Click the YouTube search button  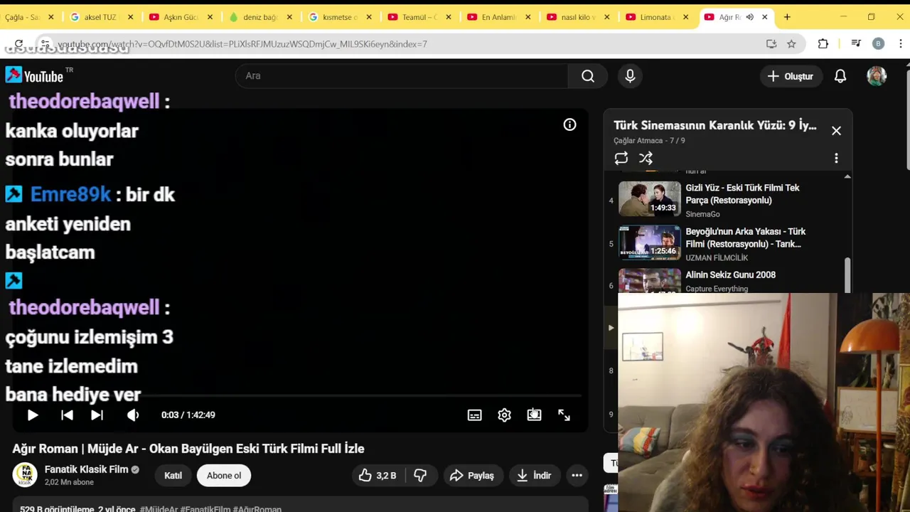click(x=587, y=76)
